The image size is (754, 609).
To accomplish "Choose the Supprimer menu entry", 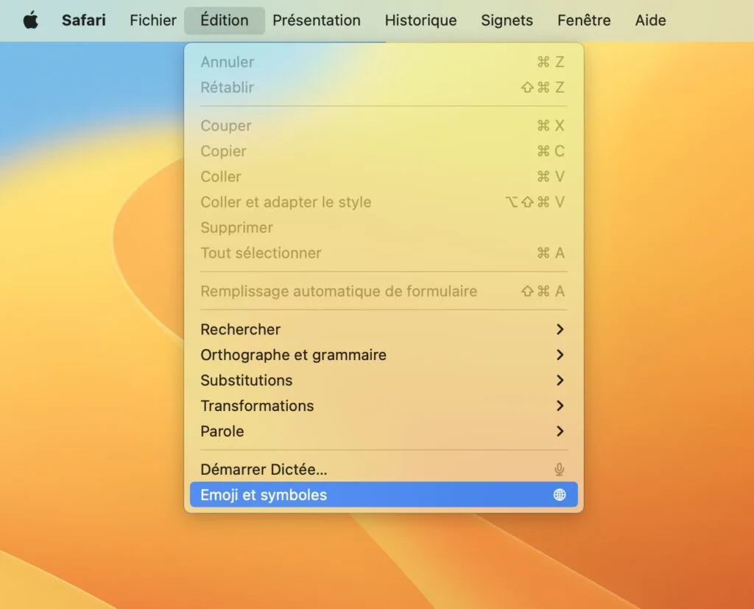I will tap(384, 228).
